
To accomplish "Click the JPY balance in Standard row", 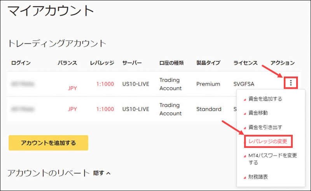I will click(x=72, y=109).
